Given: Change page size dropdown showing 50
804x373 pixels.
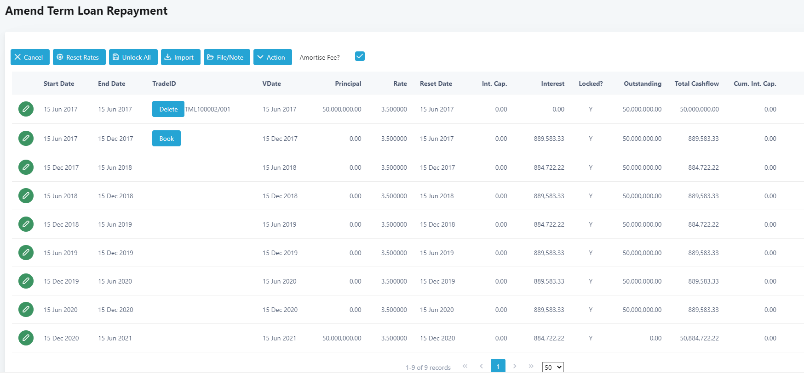Looking at the screenshot, I should 552,367.
